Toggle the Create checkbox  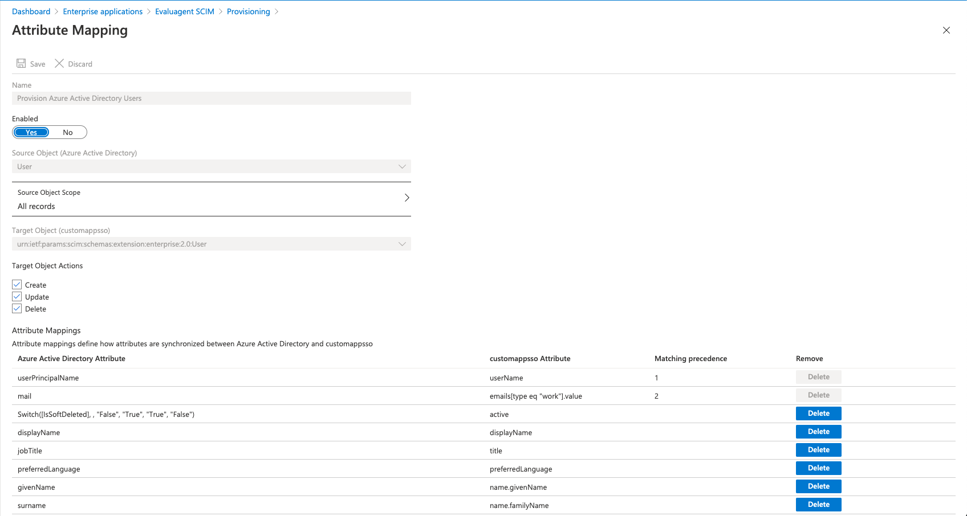(17, 284)
